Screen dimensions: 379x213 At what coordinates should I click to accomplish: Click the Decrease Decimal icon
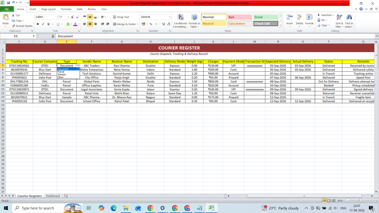coord(168,24)
